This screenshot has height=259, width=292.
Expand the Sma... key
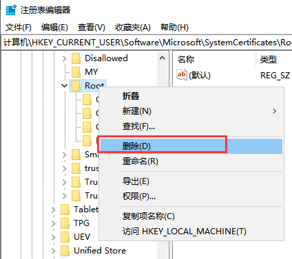click(64, 155)
